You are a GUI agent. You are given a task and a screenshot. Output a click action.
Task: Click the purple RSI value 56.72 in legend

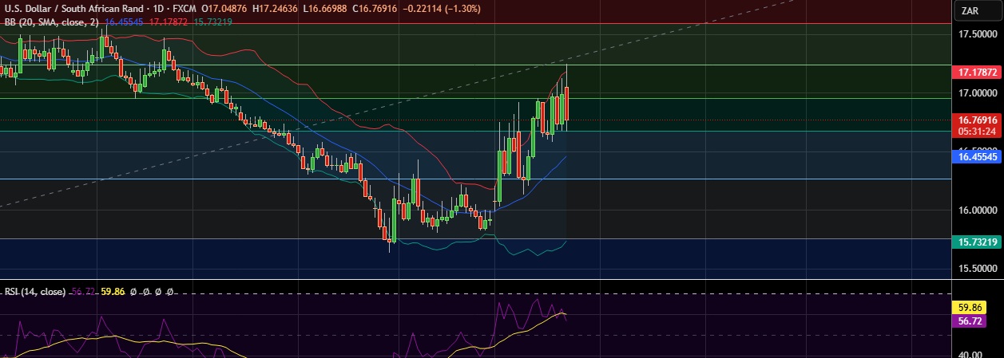pyautogui.click(x=82, y=293)
